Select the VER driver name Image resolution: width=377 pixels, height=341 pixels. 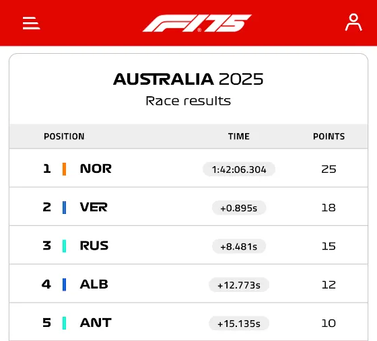(94, 207)
